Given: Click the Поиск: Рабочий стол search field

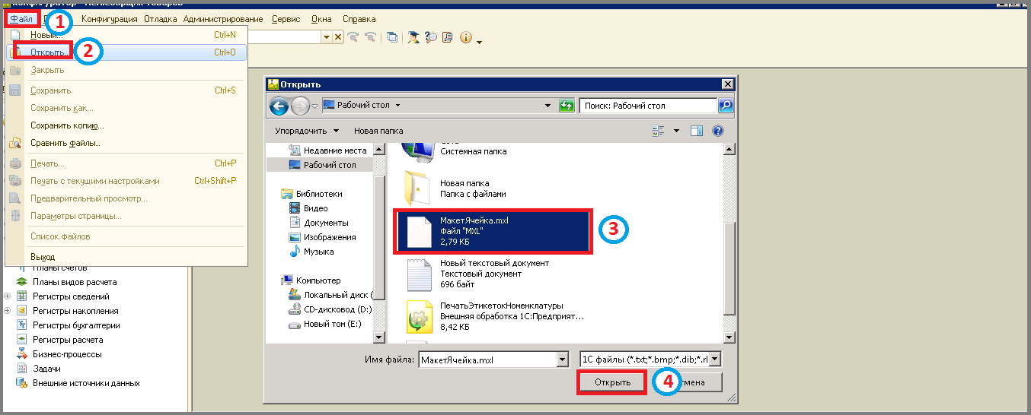Looking at the screenshot, I should 648,106.
